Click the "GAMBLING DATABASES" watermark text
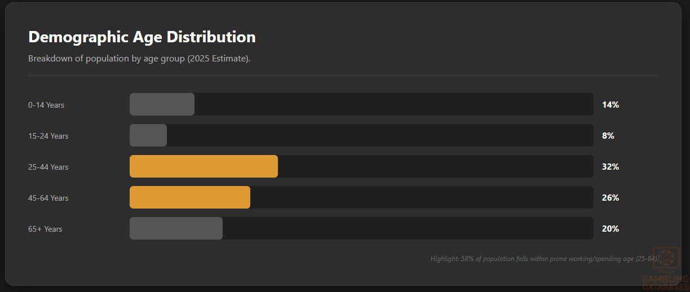The height and width of the screenshot is (292, 690). coord(665,282)
